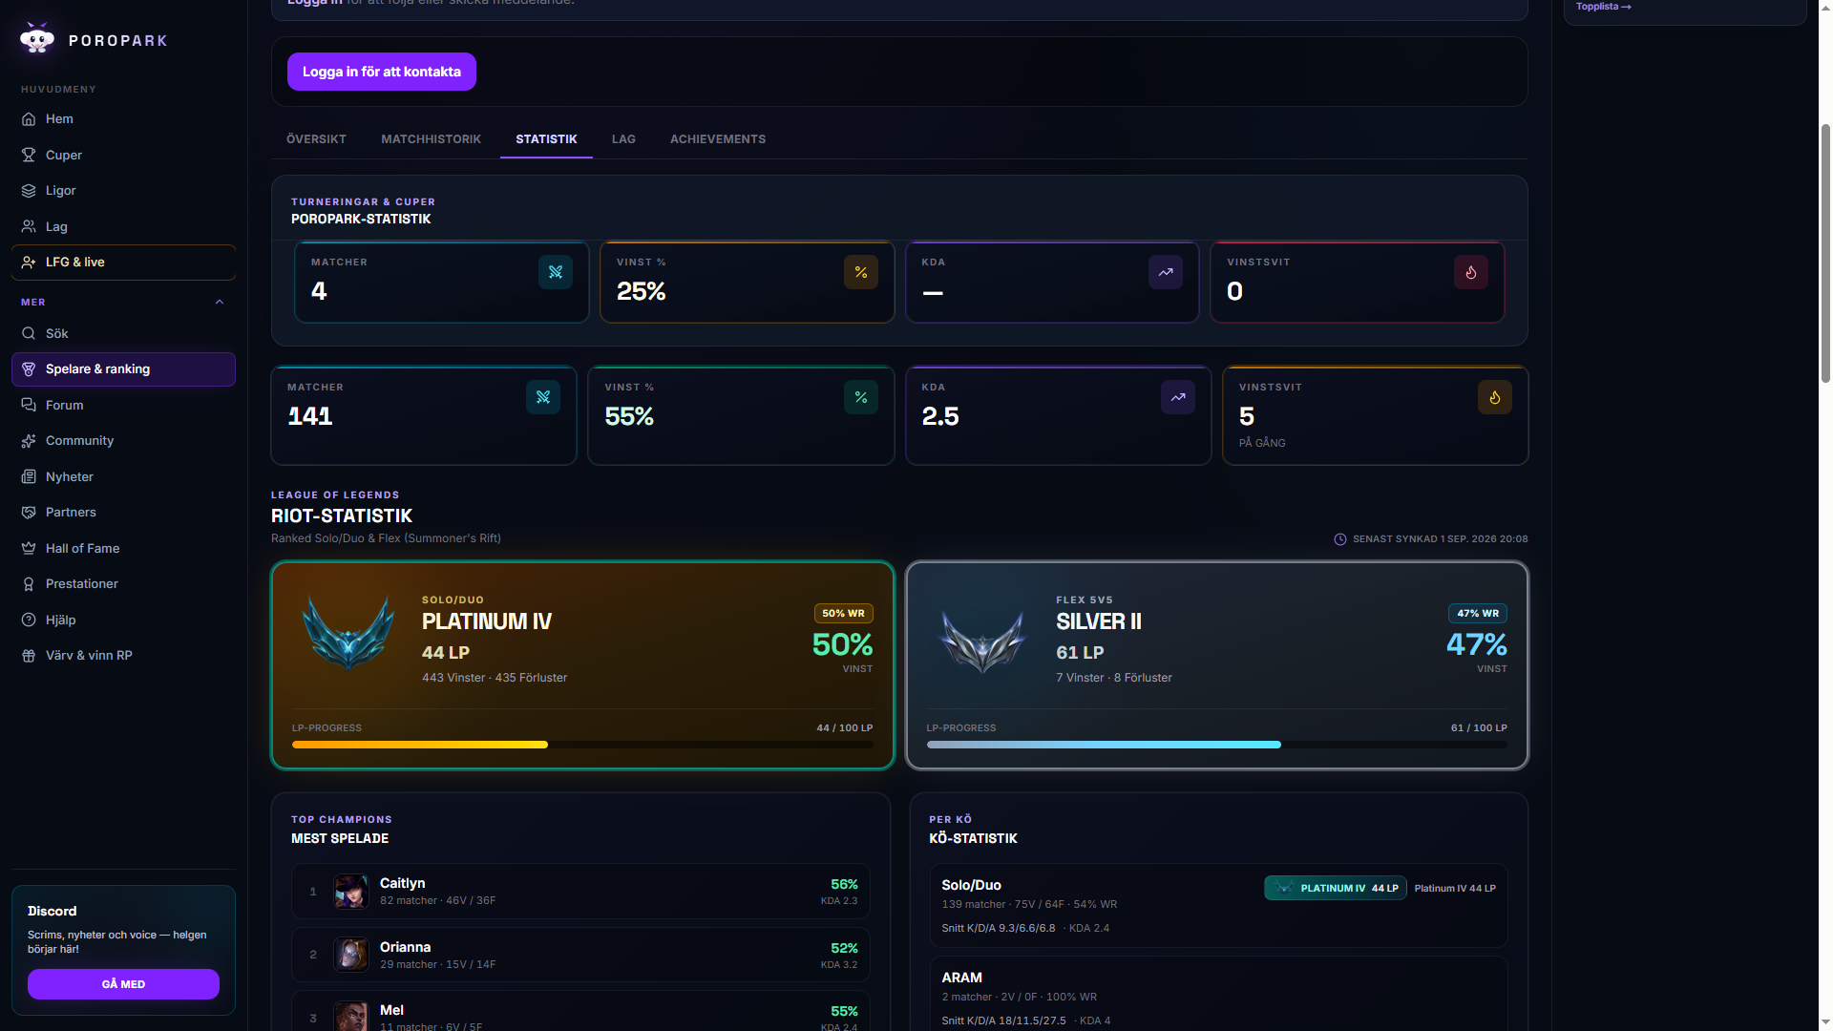Click the Spelare & ranking icon
This screenshot has height=1031, width=1833.
click(x=29, y=369)
